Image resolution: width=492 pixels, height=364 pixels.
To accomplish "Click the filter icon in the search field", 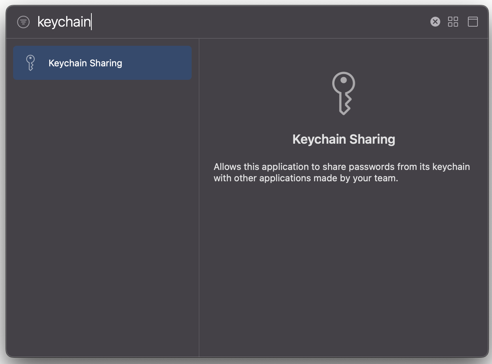I will 23,22.
